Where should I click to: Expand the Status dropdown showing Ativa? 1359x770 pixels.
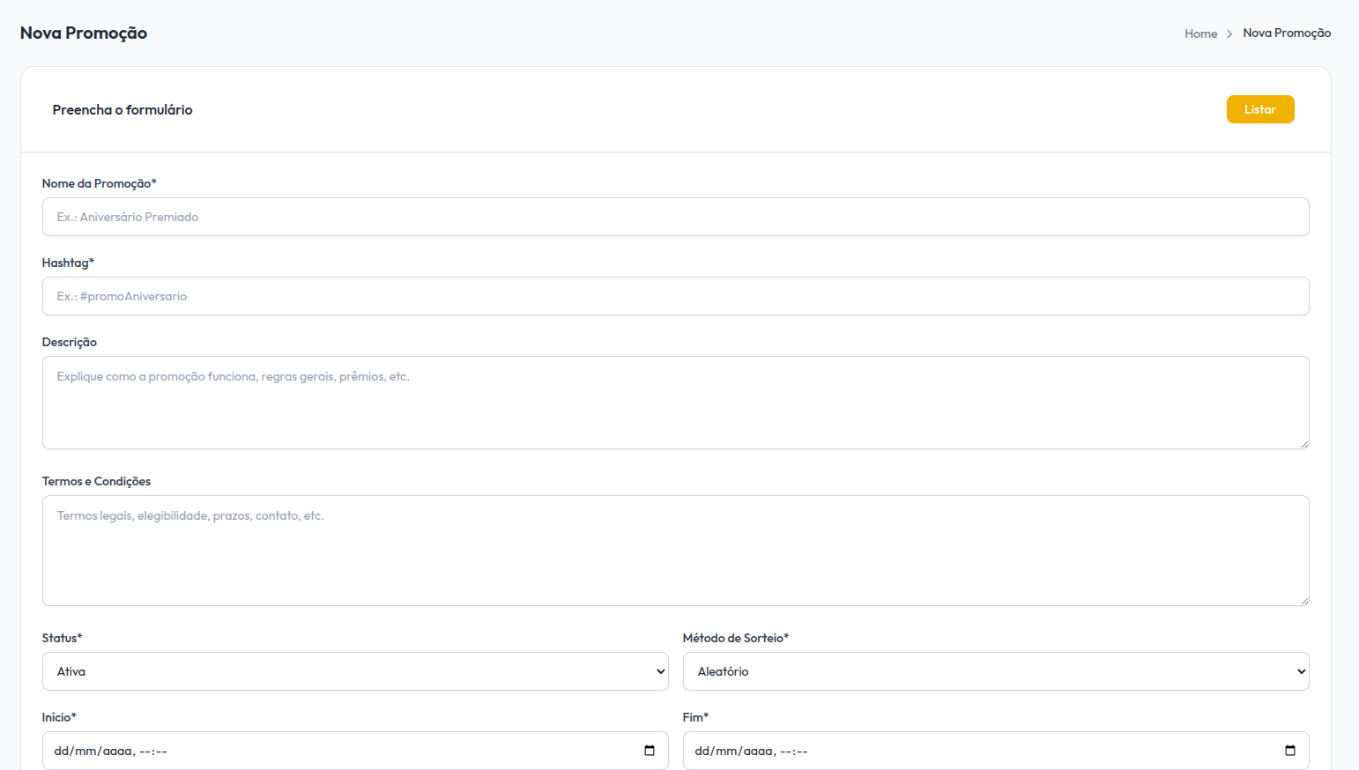[x=355, y=671]
